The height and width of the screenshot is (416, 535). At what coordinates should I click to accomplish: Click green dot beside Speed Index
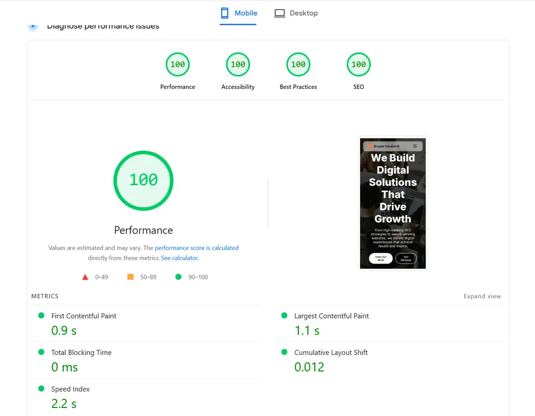tap(41, 389)
